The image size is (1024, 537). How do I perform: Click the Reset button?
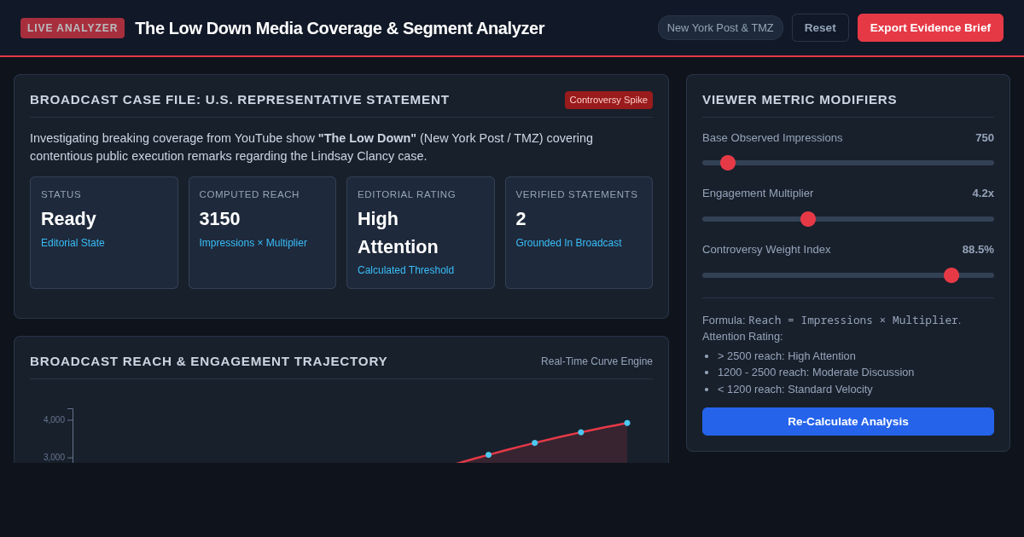(820, 27)
